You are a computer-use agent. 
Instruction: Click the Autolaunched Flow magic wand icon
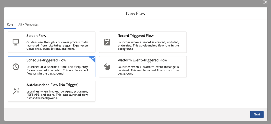[x=16, y=91]
